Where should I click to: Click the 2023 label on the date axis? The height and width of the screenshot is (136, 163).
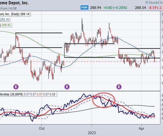pos(92,133)
